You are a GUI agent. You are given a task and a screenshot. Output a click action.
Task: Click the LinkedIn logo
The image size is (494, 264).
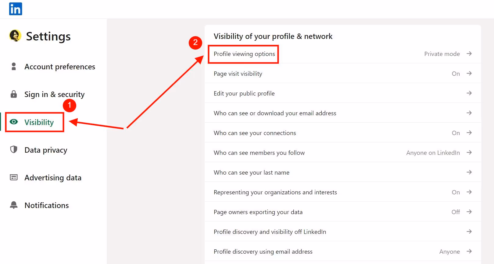[x=15, y=9]
